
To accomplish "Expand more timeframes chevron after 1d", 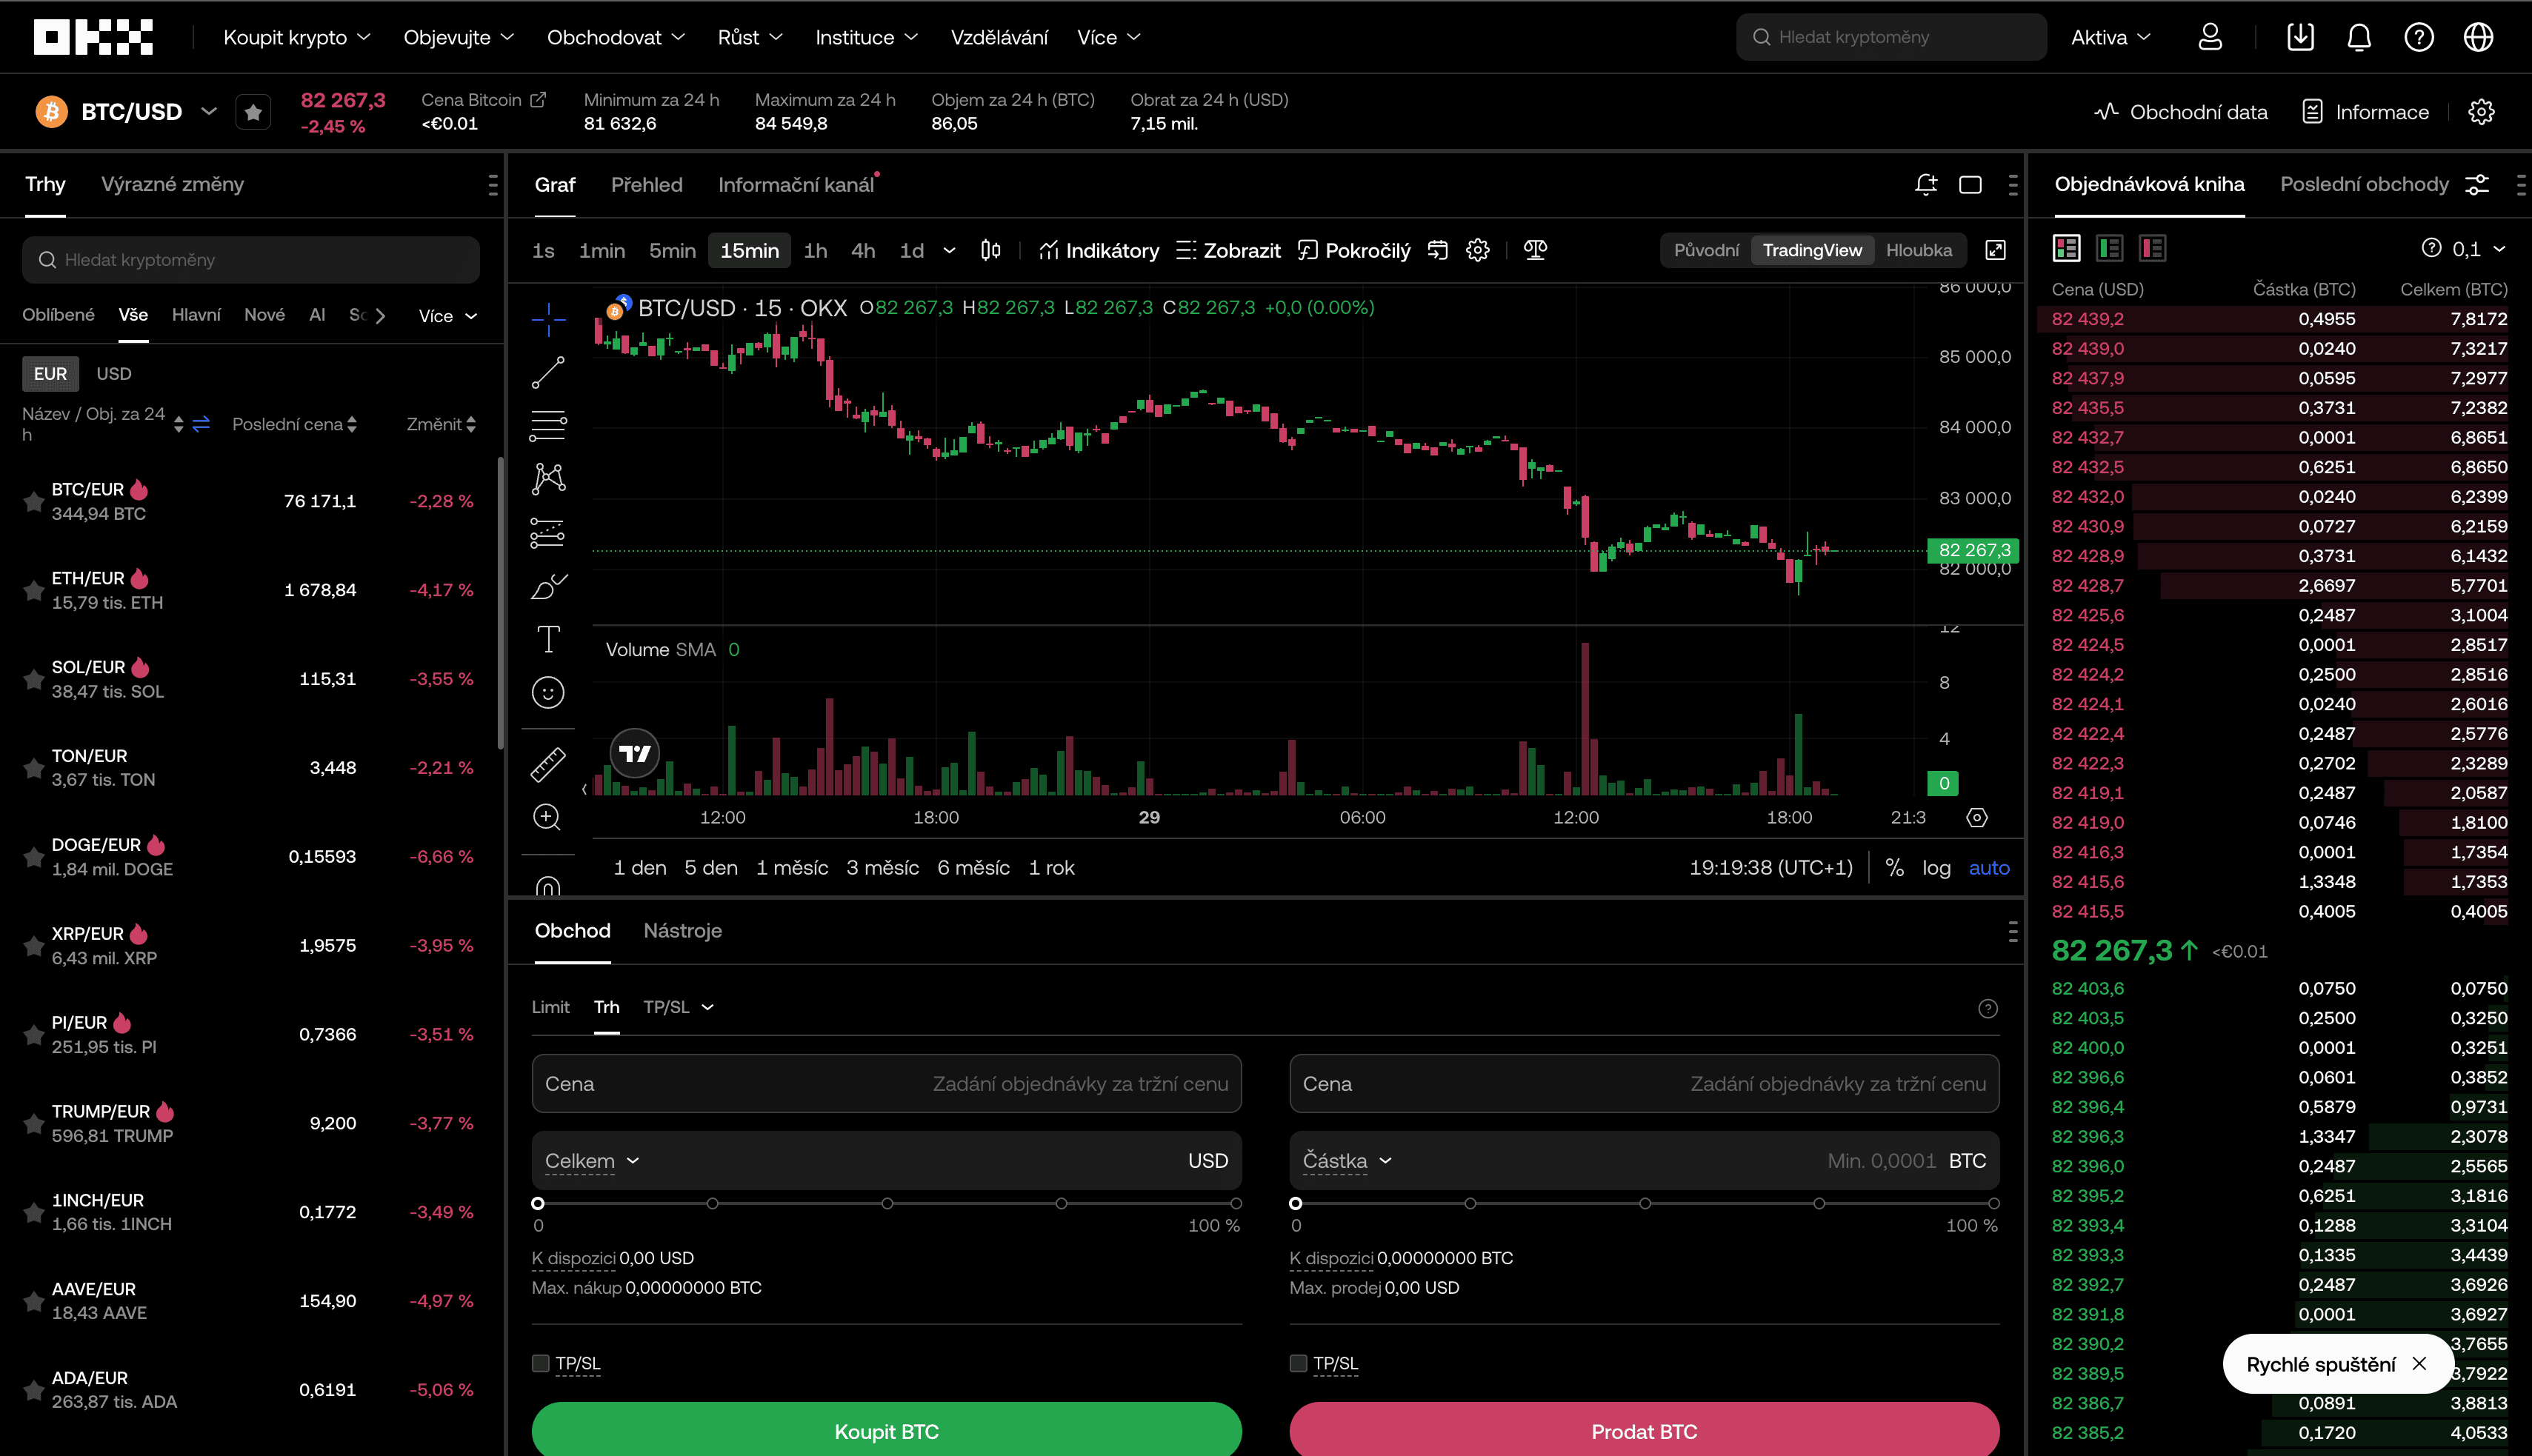I will 949,250.
